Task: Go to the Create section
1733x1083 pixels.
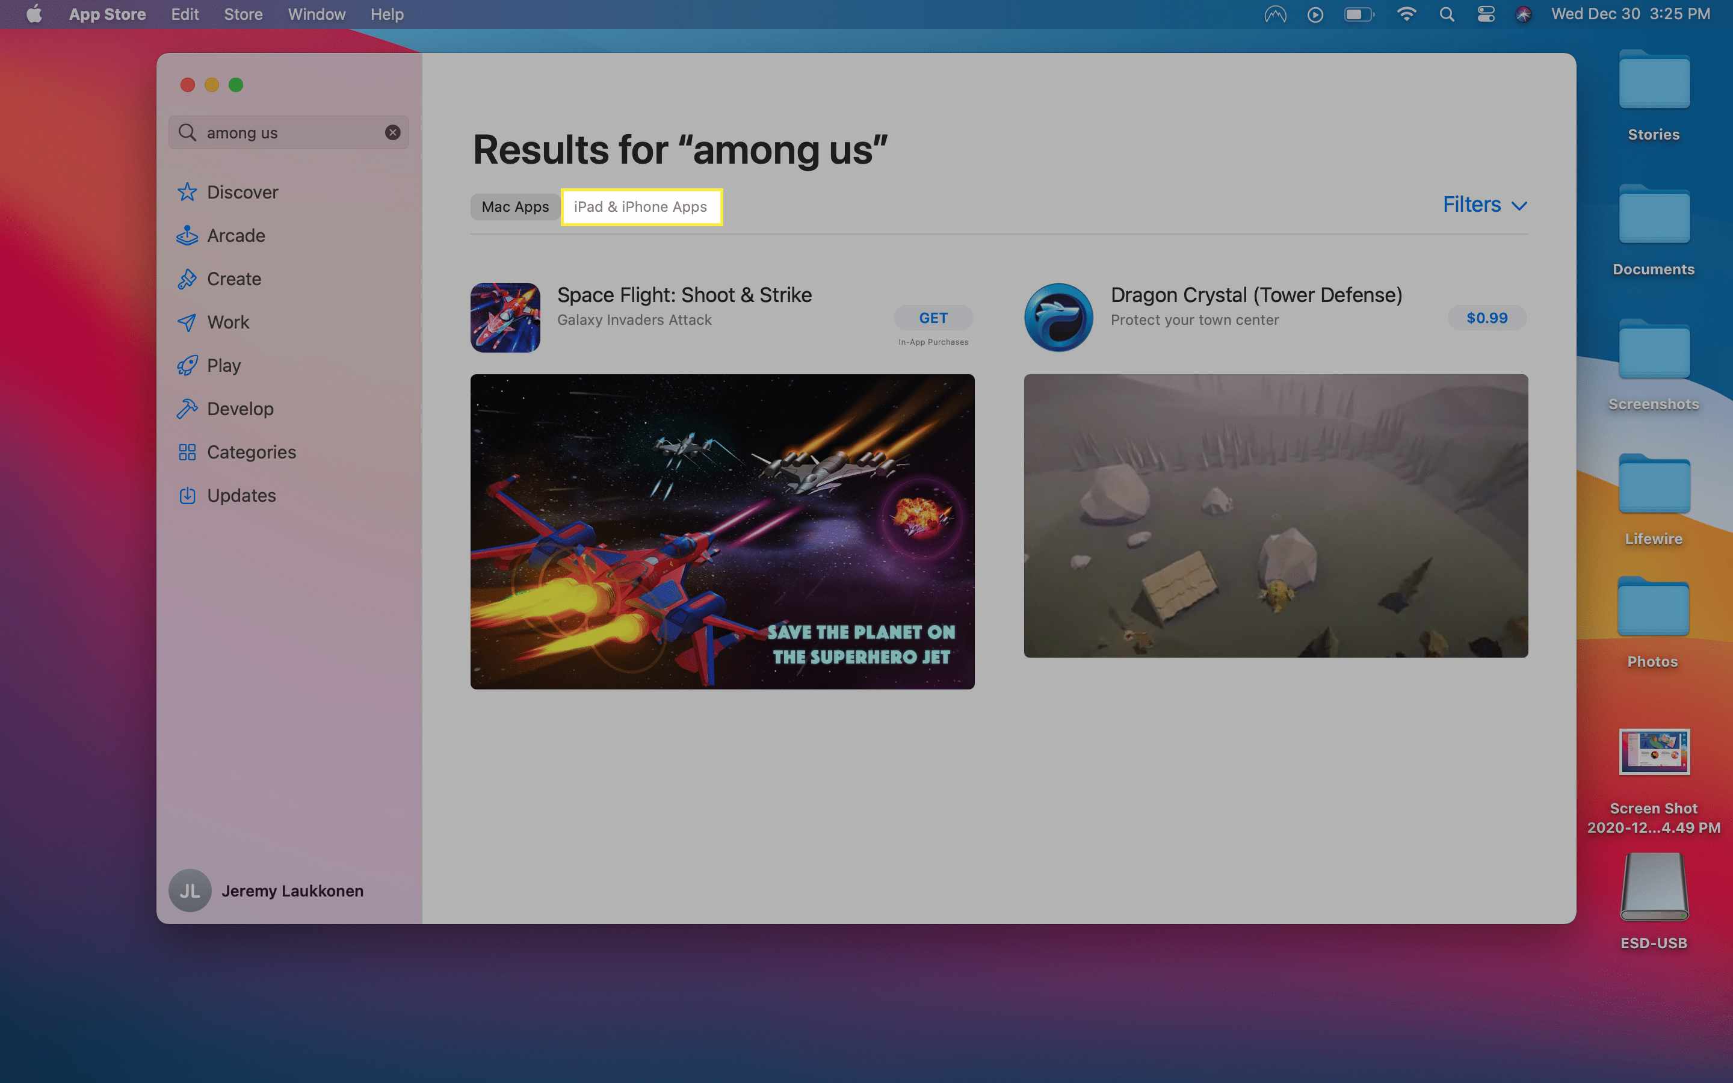Action: 219,279
